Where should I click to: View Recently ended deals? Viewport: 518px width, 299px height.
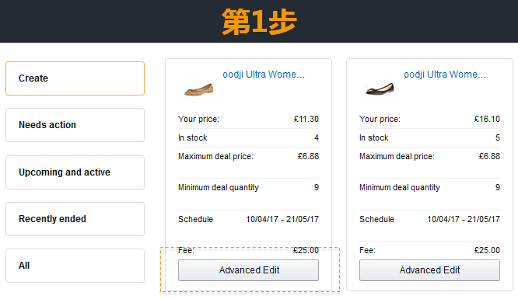75,219
